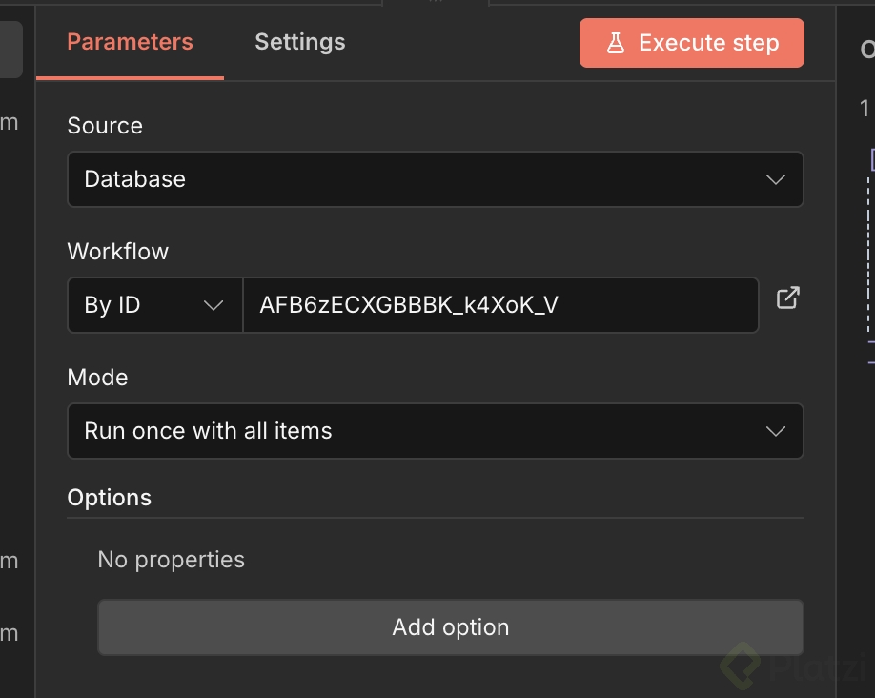
Task: Click the No properties placeholder text
Action: tap(171, 560)
